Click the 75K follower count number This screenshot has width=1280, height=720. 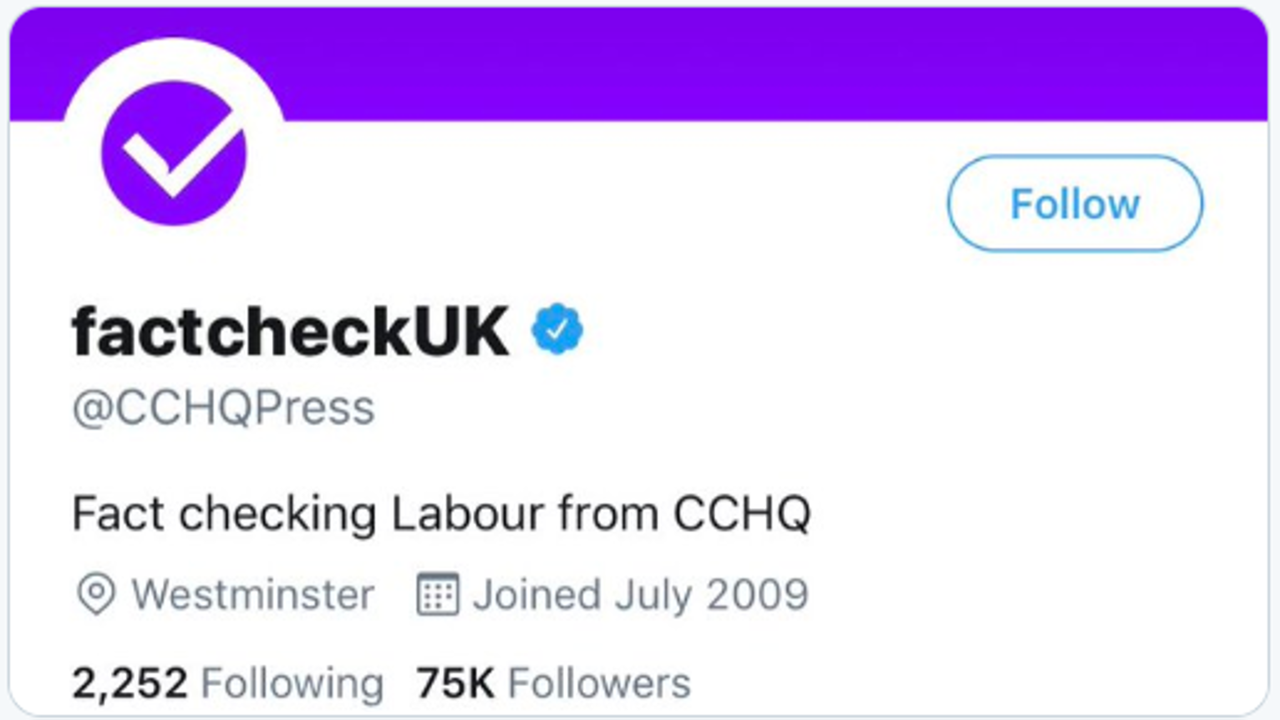point(456,682)
